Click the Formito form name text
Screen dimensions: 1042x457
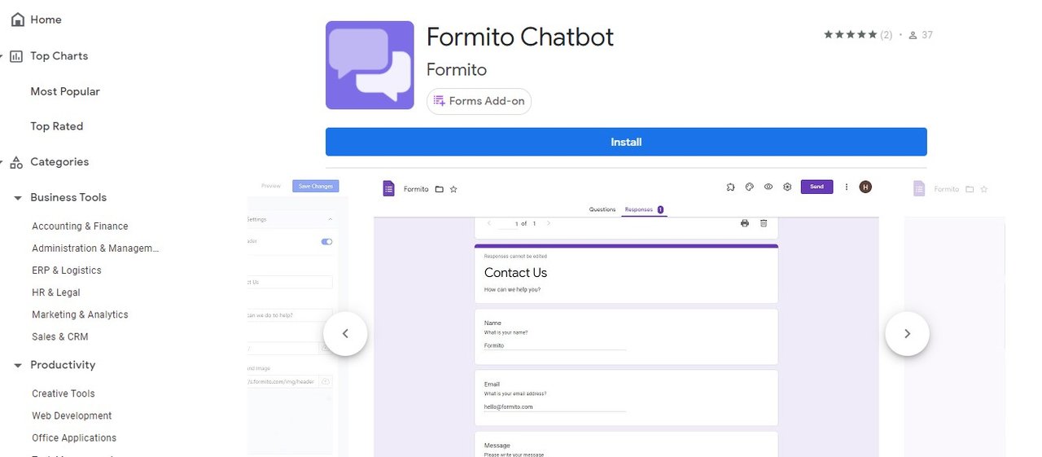click(x=416, y=189)
